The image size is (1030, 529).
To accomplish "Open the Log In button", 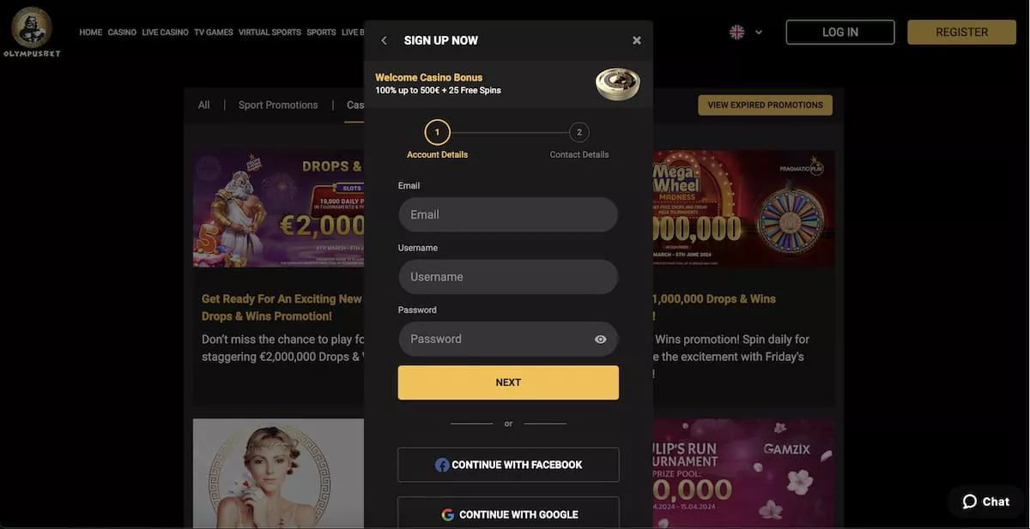I will [840, 32].
